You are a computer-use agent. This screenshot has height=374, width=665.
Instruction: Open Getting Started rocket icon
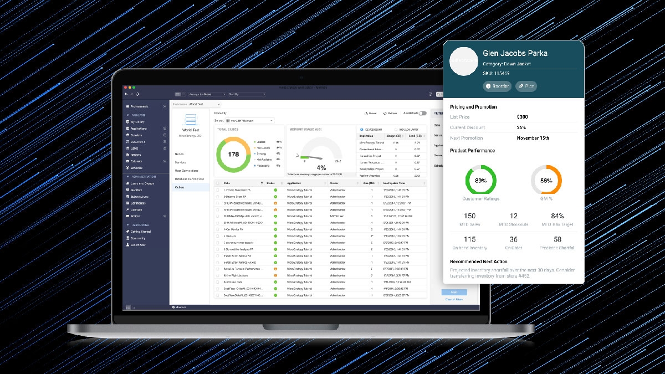pos(127,232)
